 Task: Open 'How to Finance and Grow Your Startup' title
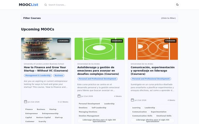[x=46, y=69]
